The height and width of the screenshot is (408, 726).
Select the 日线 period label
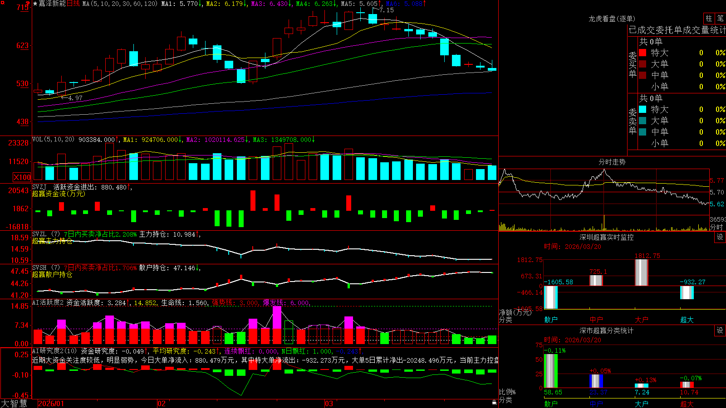click(74, 4)
